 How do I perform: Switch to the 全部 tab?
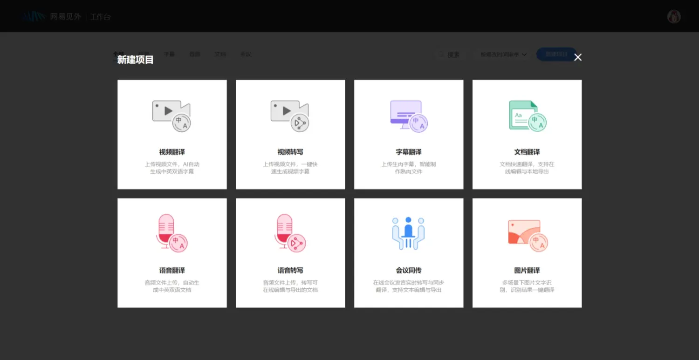pyautogui.click(x=118, y=54)
